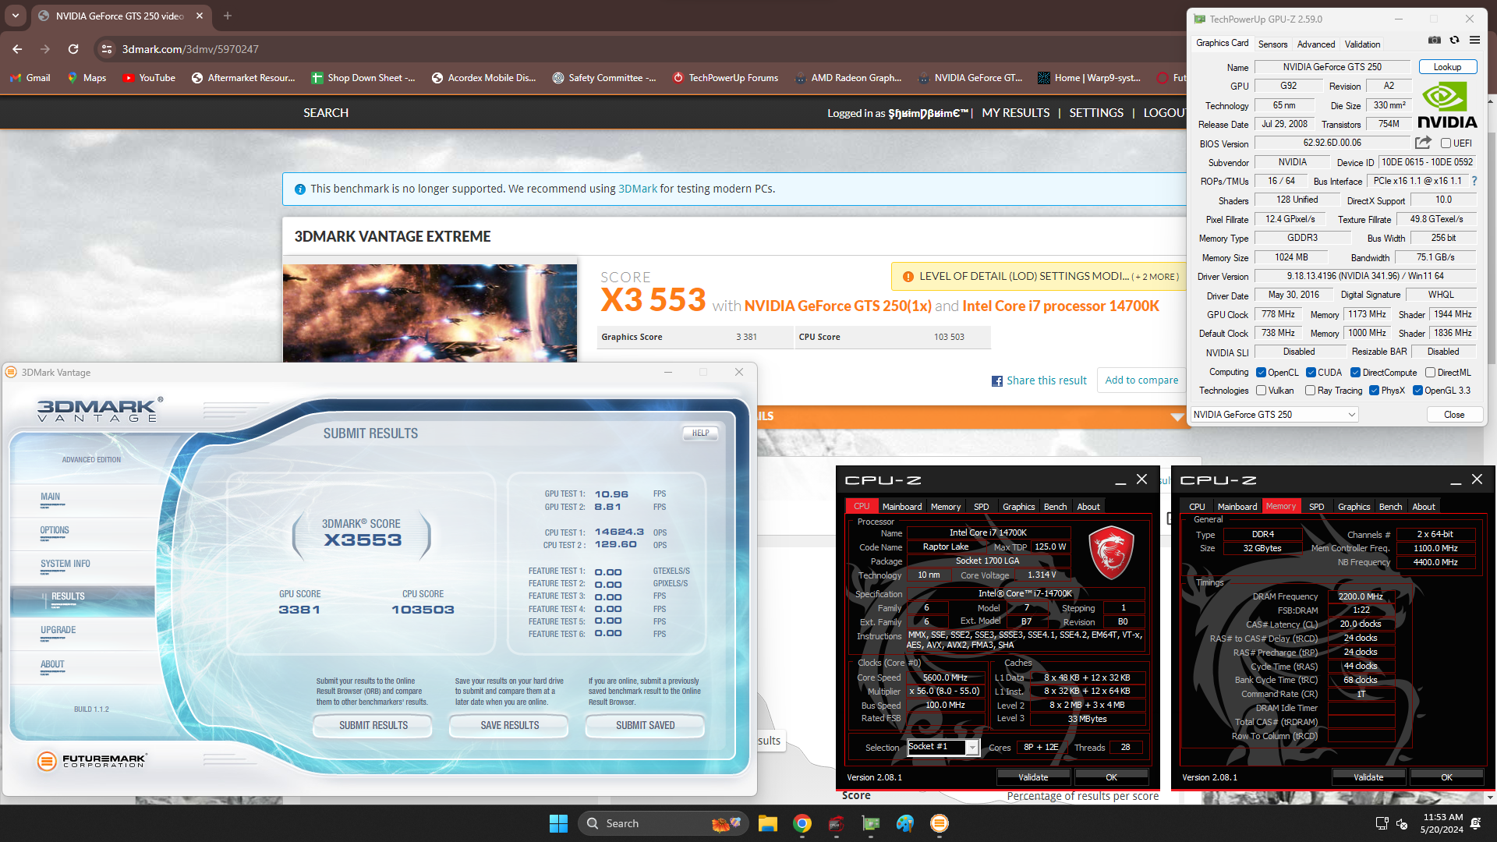Viewport: 1497px width, 842px height.
Task: Click the info icon in benchmark notice
Action: coord(300,189)
